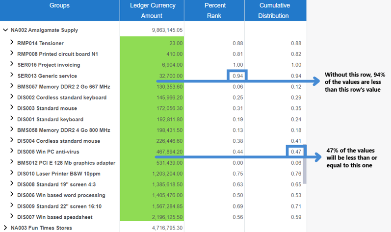The width and height of the screenshot is (391, 232).
Task: Click the 9,863,145.05 group total cell
Action: point(167,30)
